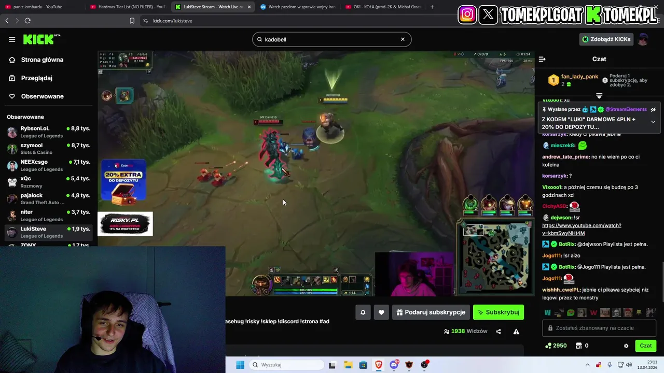Clear the kadobell search query
The height and width of the screenshot is (373, 664).
[403, 39]
